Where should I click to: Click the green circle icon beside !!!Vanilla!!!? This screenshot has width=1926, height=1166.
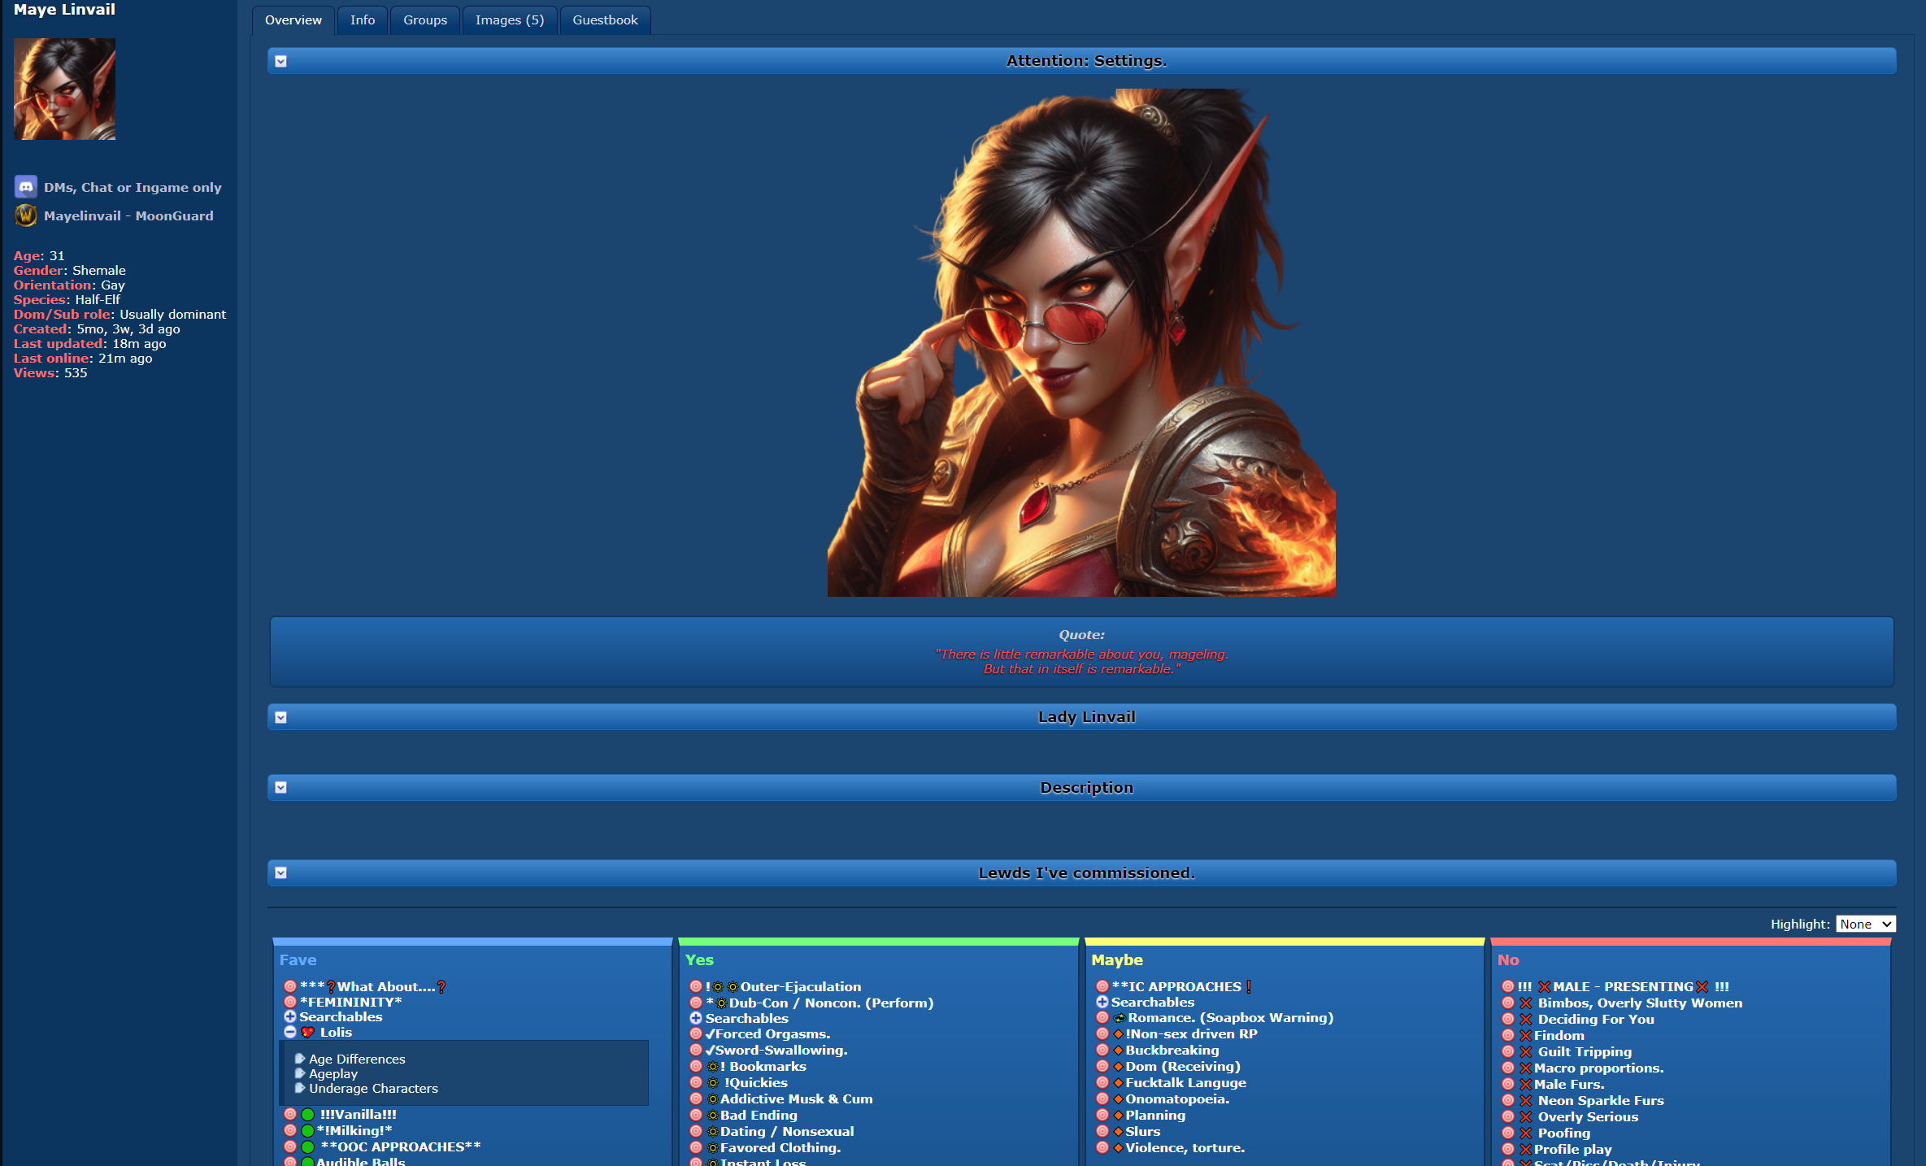[307, 1115]
